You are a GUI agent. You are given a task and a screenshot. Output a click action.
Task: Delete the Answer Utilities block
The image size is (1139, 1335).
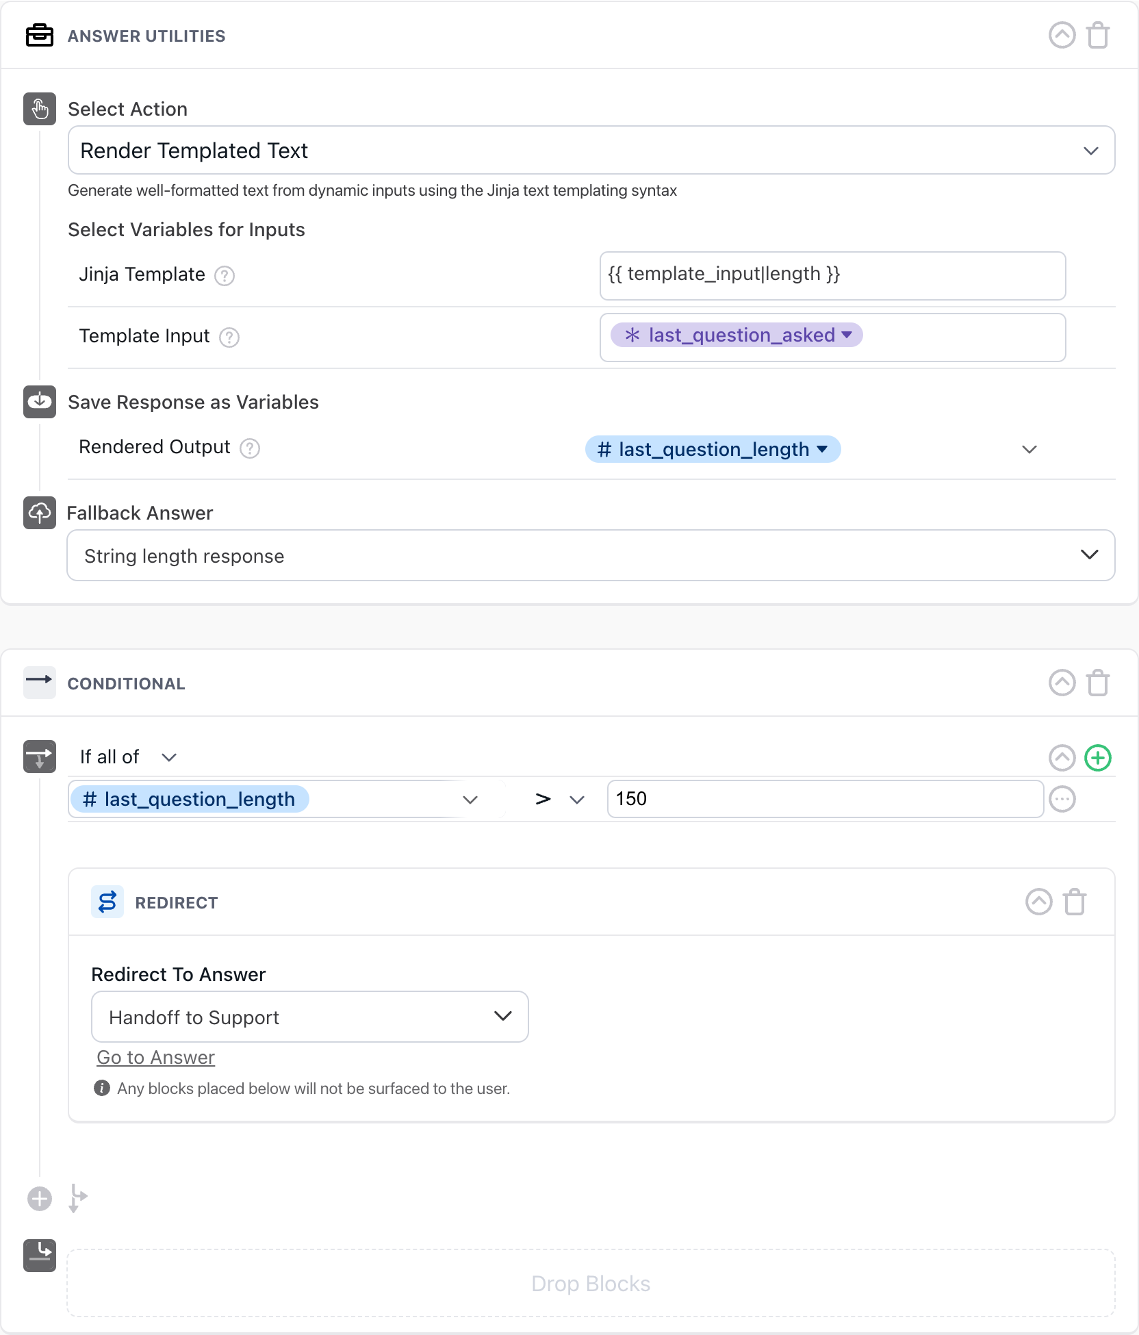(x=1098, y=36)
